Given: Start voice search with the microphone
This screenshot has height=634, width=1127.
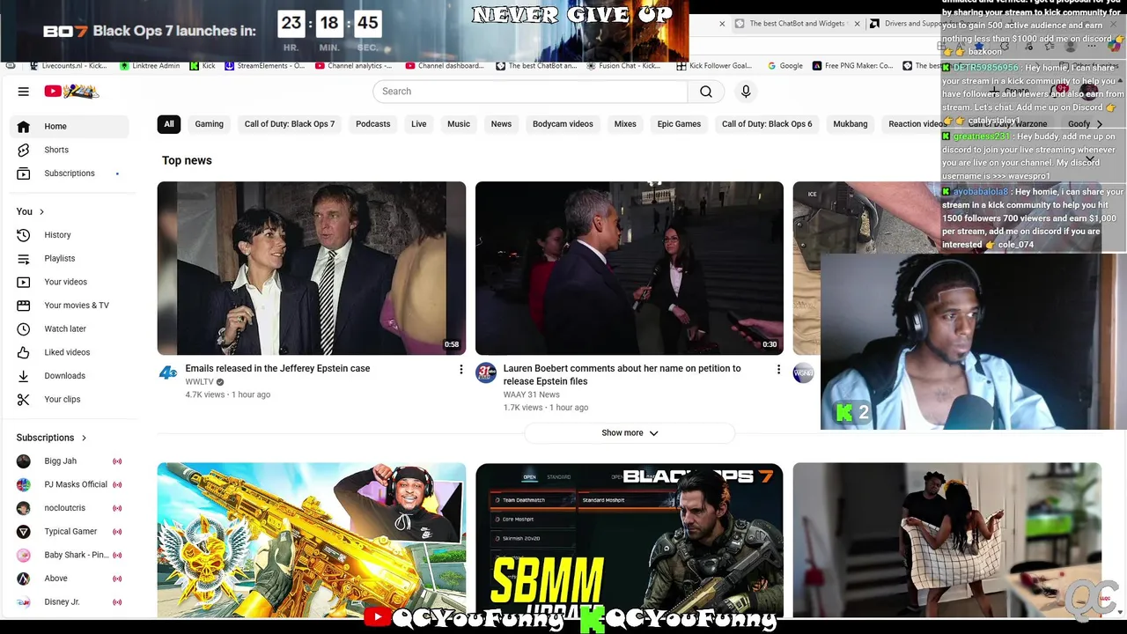Looking at the screenshot, I should pyautogui.click(x=746, y=92).
